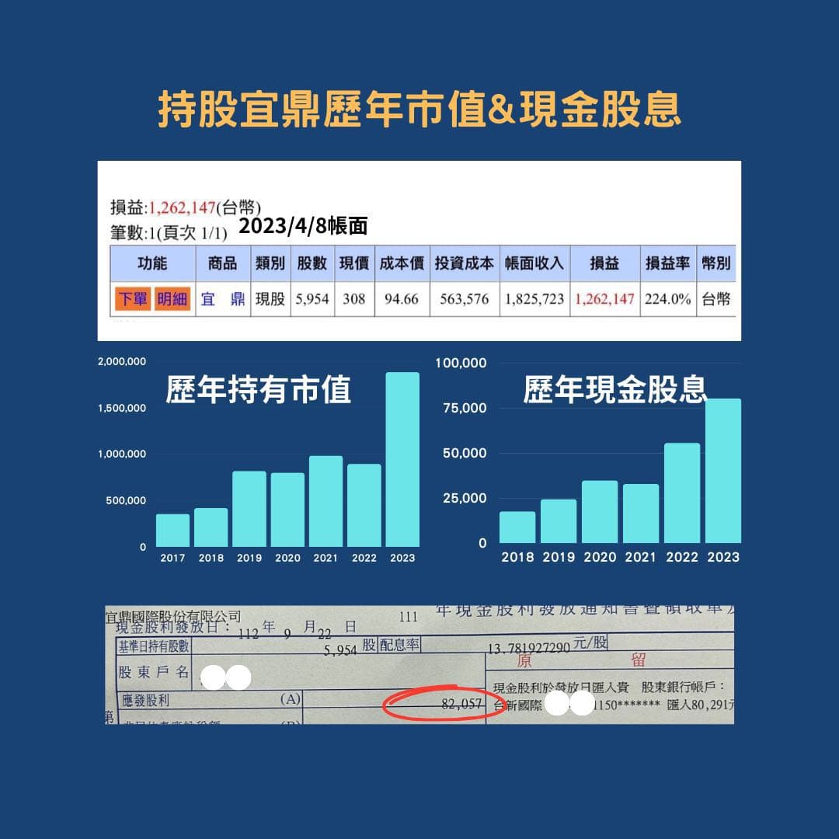Click the 2023 bar in market value chart
This screenshot has height=839, width=839.
pos(402,459)
